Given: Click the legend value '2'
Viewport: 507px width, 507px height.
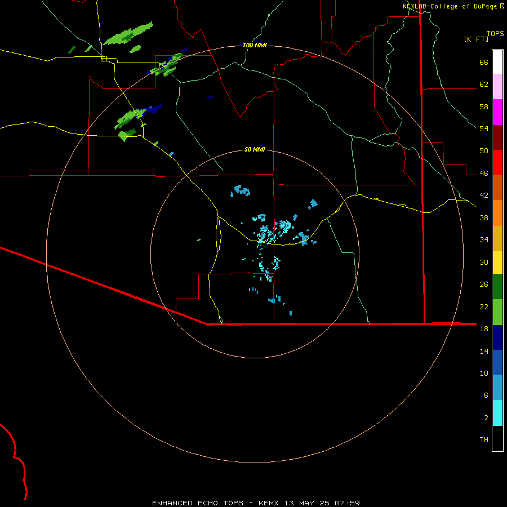Looking at the screenshot, I should (x=486, y=418).
